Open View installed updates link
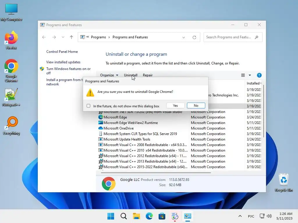The width and height of the screenshot is (298, 223). tap(63, 62)
